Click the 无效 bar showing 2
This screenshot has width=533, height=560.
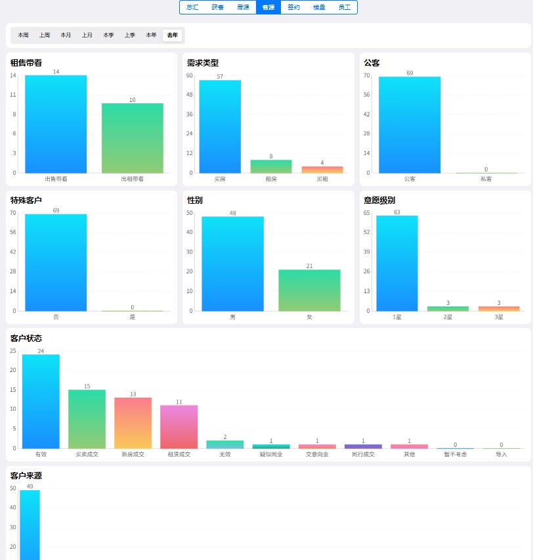pos(225,444)
